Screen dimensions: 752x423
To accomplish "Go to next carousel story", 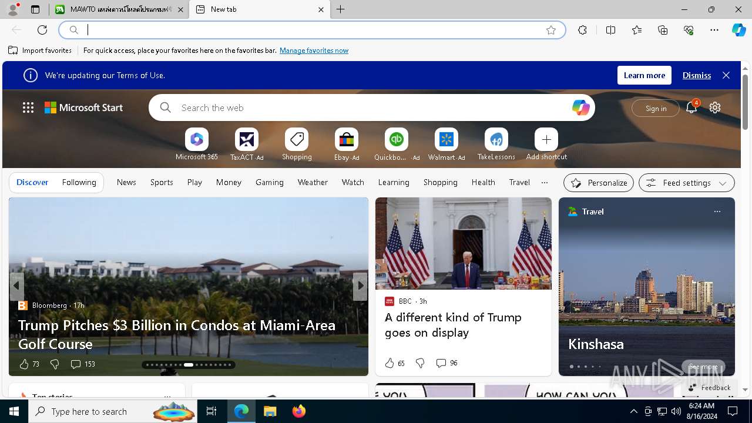I will pos(360,286).
